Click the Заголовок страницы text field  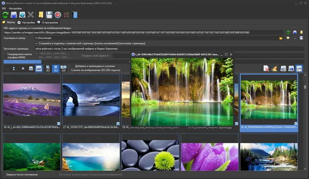click(170, 48)
